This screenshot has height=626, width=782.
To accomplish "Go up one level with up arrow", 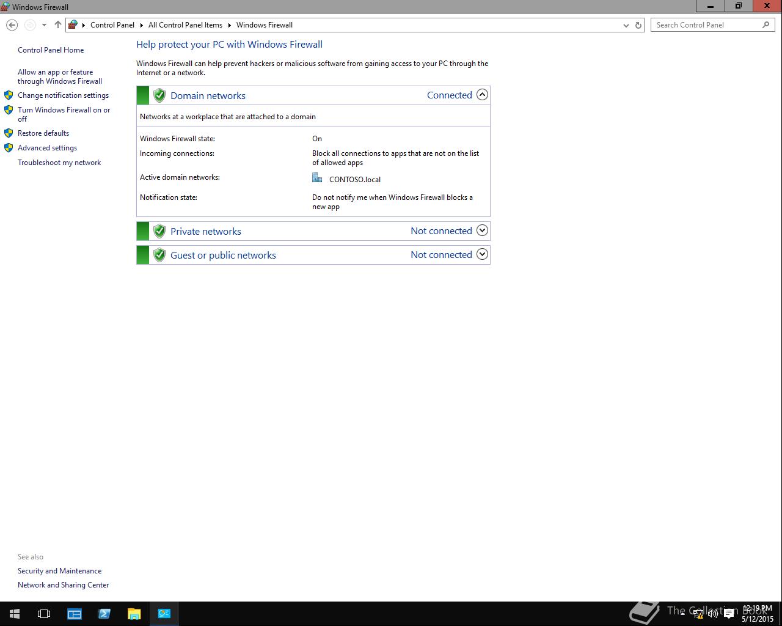I will pos(58,25).
